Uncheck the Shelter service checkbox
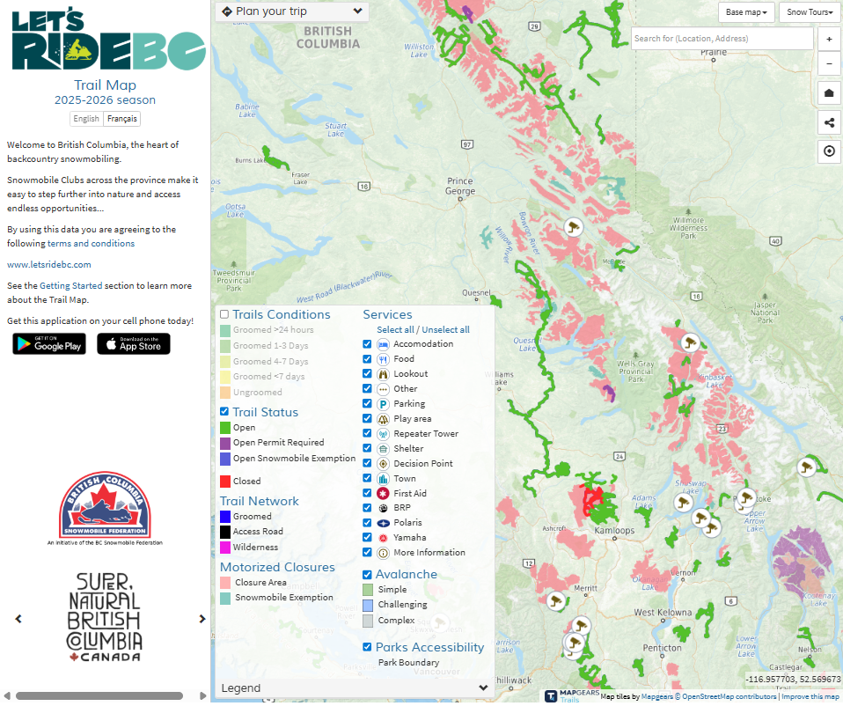Image resolution: width=843 pixels, height=706 pixels. (367, 449)
